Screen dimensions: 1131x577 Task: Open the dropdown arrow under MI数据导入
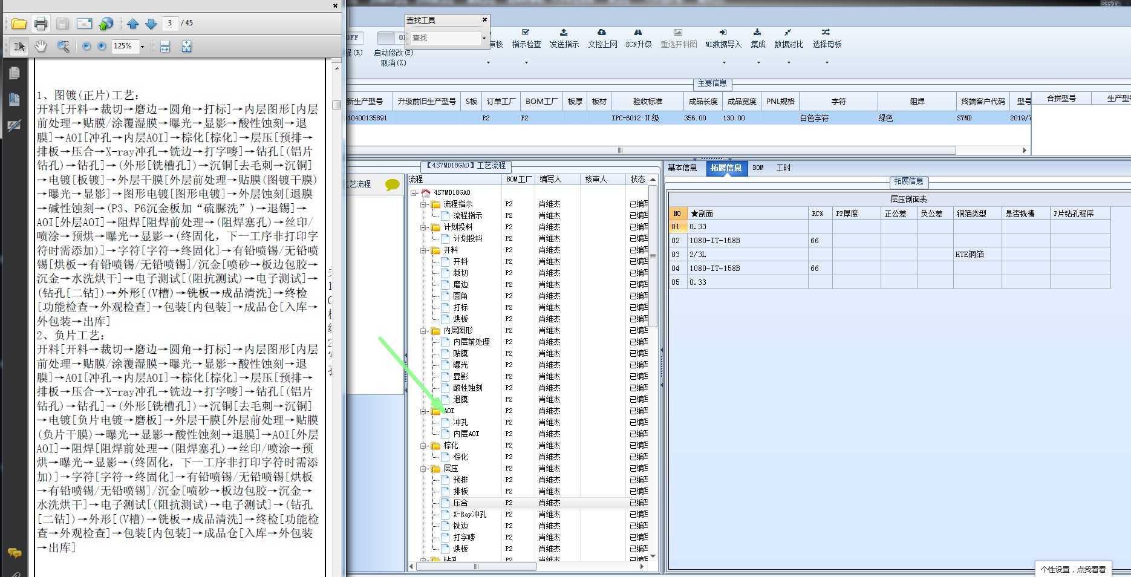click(723, 62)
